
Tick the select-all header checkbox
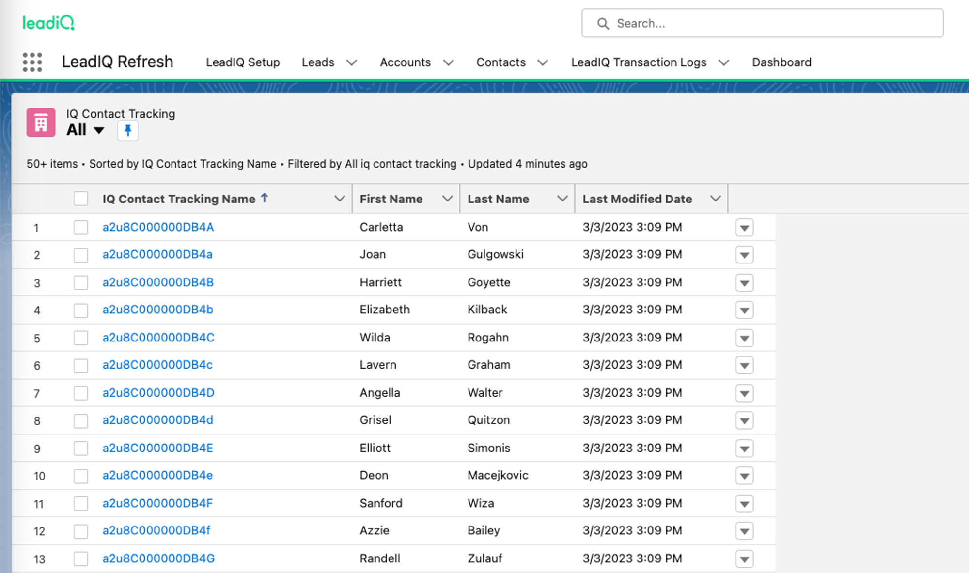click(x=81, y=199)
